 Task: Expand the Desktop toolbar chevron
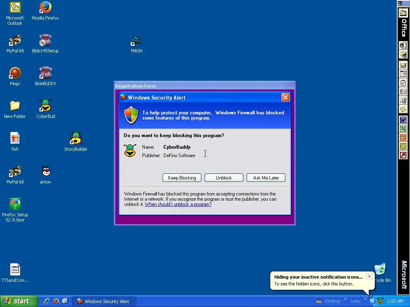346,299
